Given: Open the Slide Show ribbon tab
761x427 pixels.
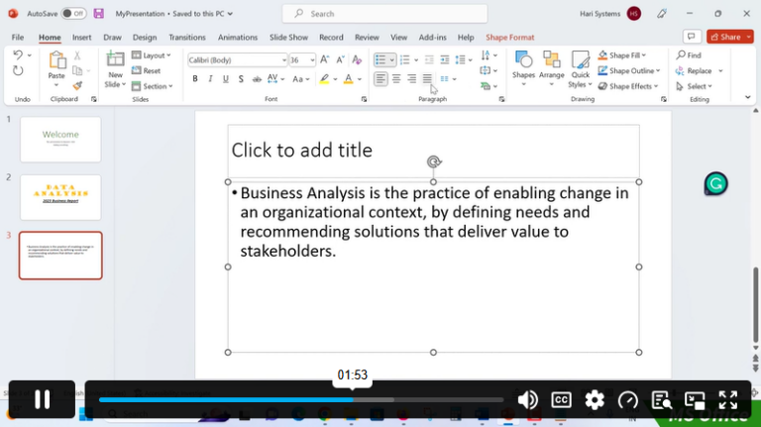Looking at the screenshot, I should [x=288, y=38].
